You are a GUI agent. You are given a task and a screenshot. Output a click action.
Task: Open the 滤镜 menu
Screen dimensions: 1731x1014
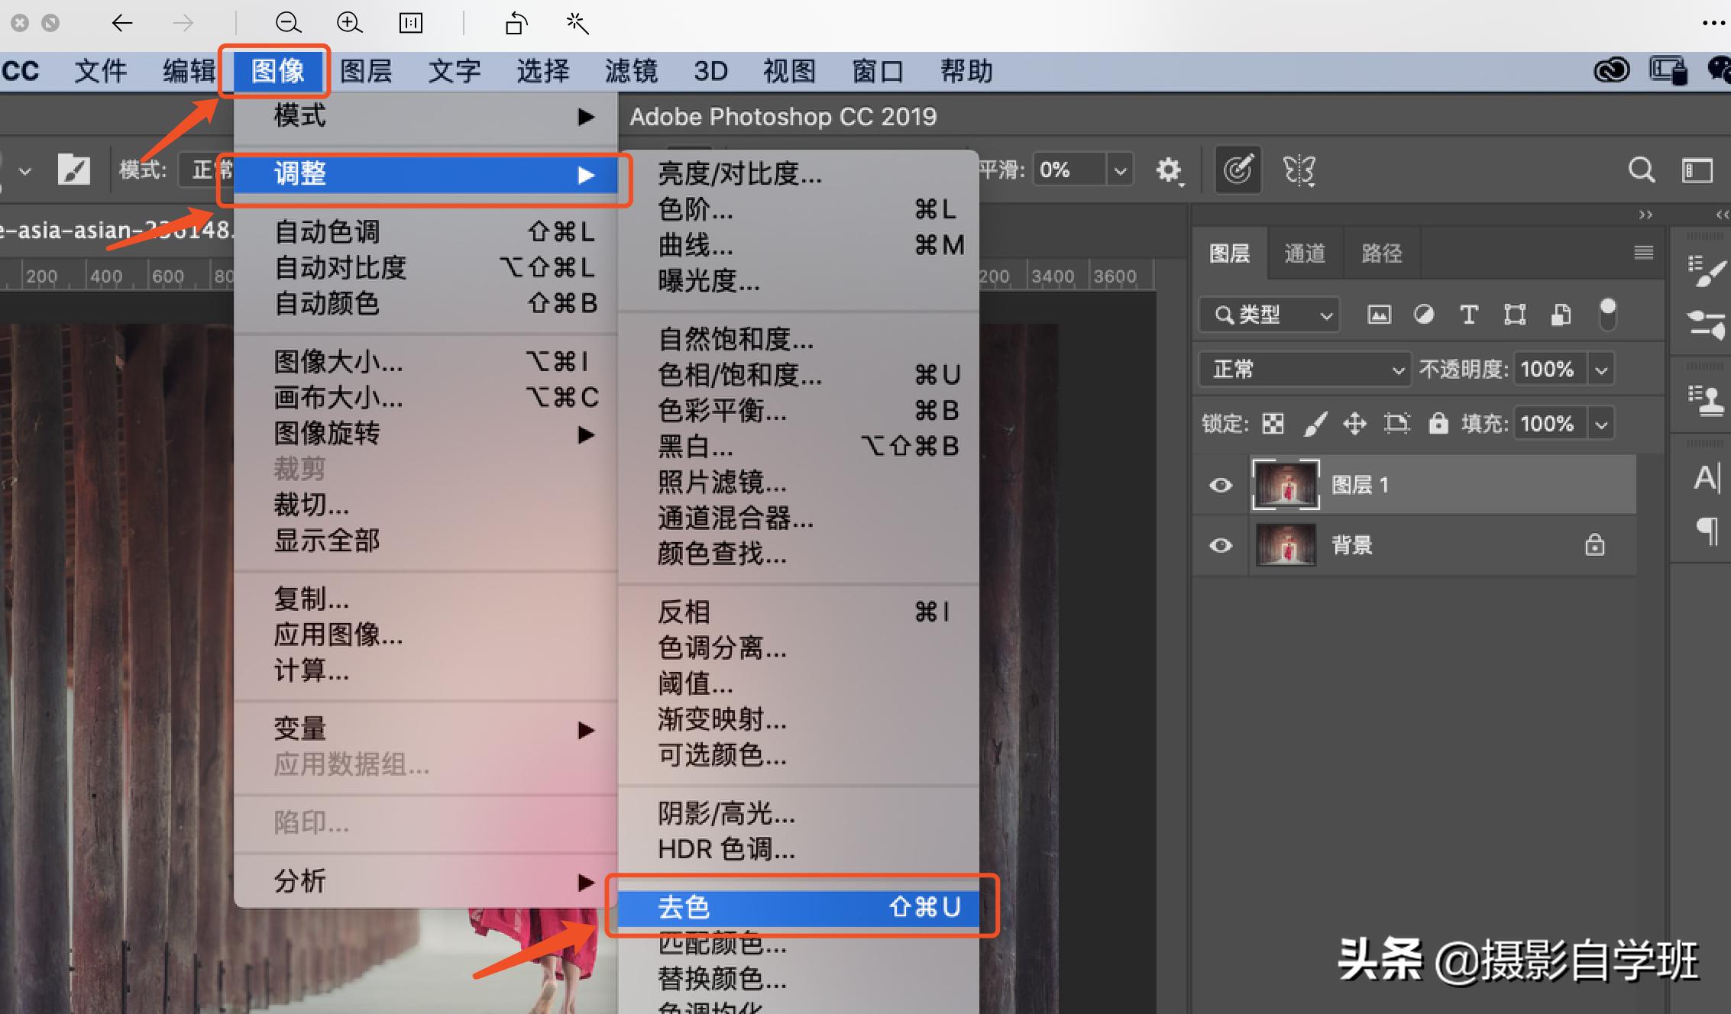630,70
